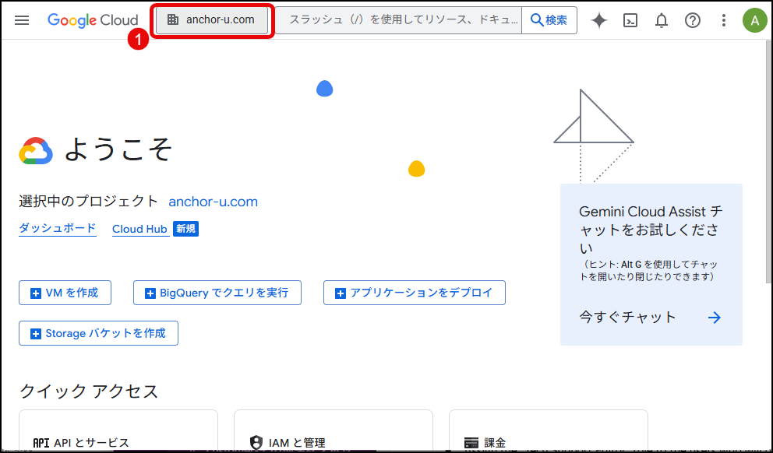773x453 pixels.
Task: Click the 今すぐチャット arrow
Action: click(715, 318)
